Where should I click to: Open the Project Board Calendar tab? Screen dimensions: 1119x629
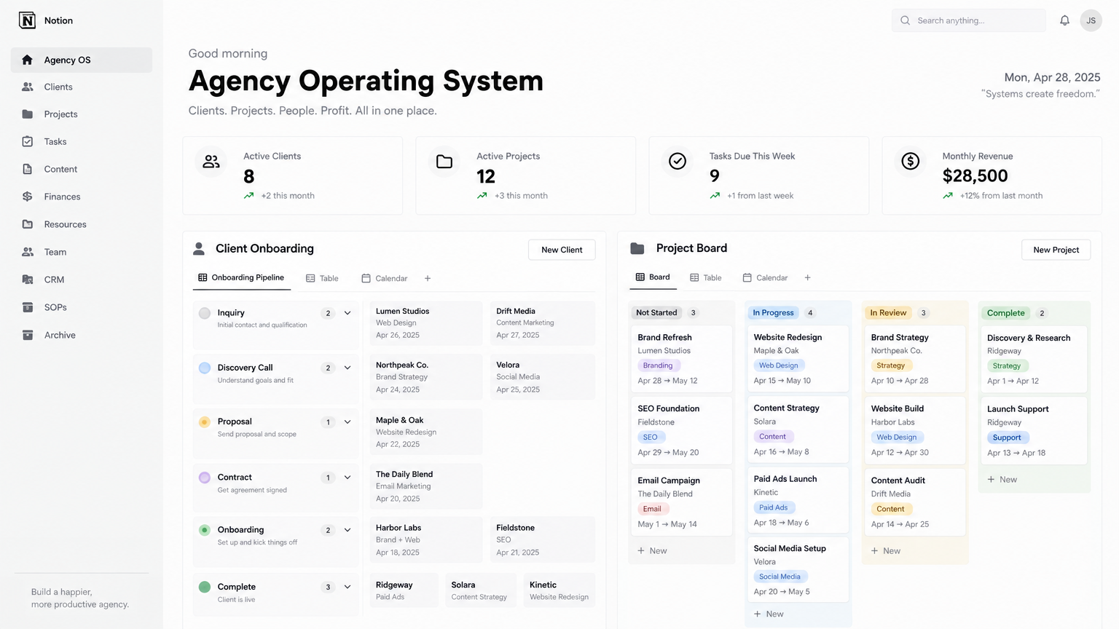tap(765, 277)
